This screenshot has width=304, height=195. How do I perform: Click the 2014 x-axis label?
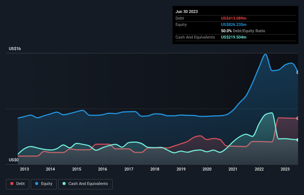click(50, 169)
